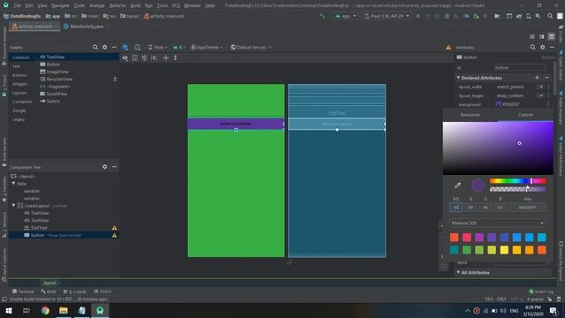Open Default (en-us) locale dropdown
The image size is (565, 318).
251,47
